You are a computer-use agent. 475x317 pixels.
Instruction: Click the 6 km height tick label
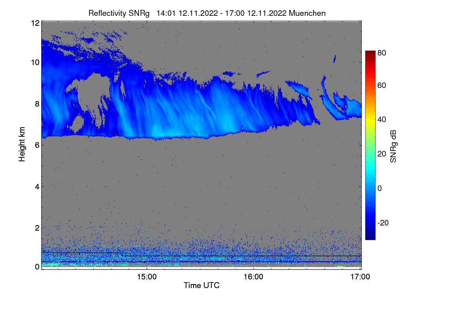coord(37,145)
